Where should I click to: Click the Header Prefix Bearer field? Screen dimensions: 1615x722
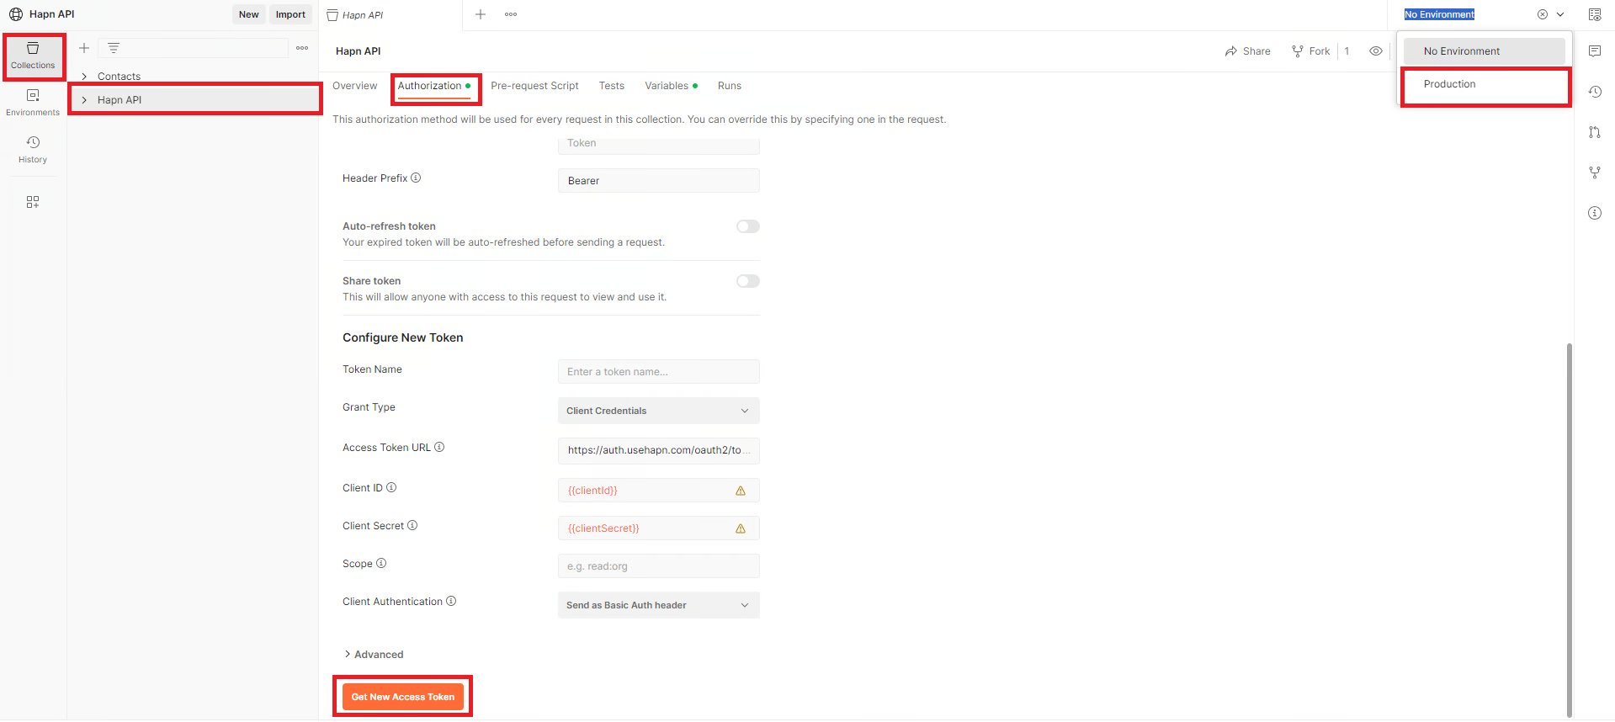pos(658,181)
